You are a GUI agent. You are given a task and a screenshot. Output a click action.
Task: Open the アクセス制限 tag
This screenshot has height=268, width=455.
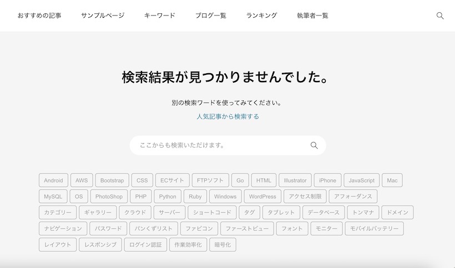tap(305, 196)
